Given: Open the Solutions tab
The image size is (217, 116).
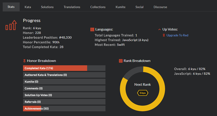Looking at the screenshot, I should point(47,7).
